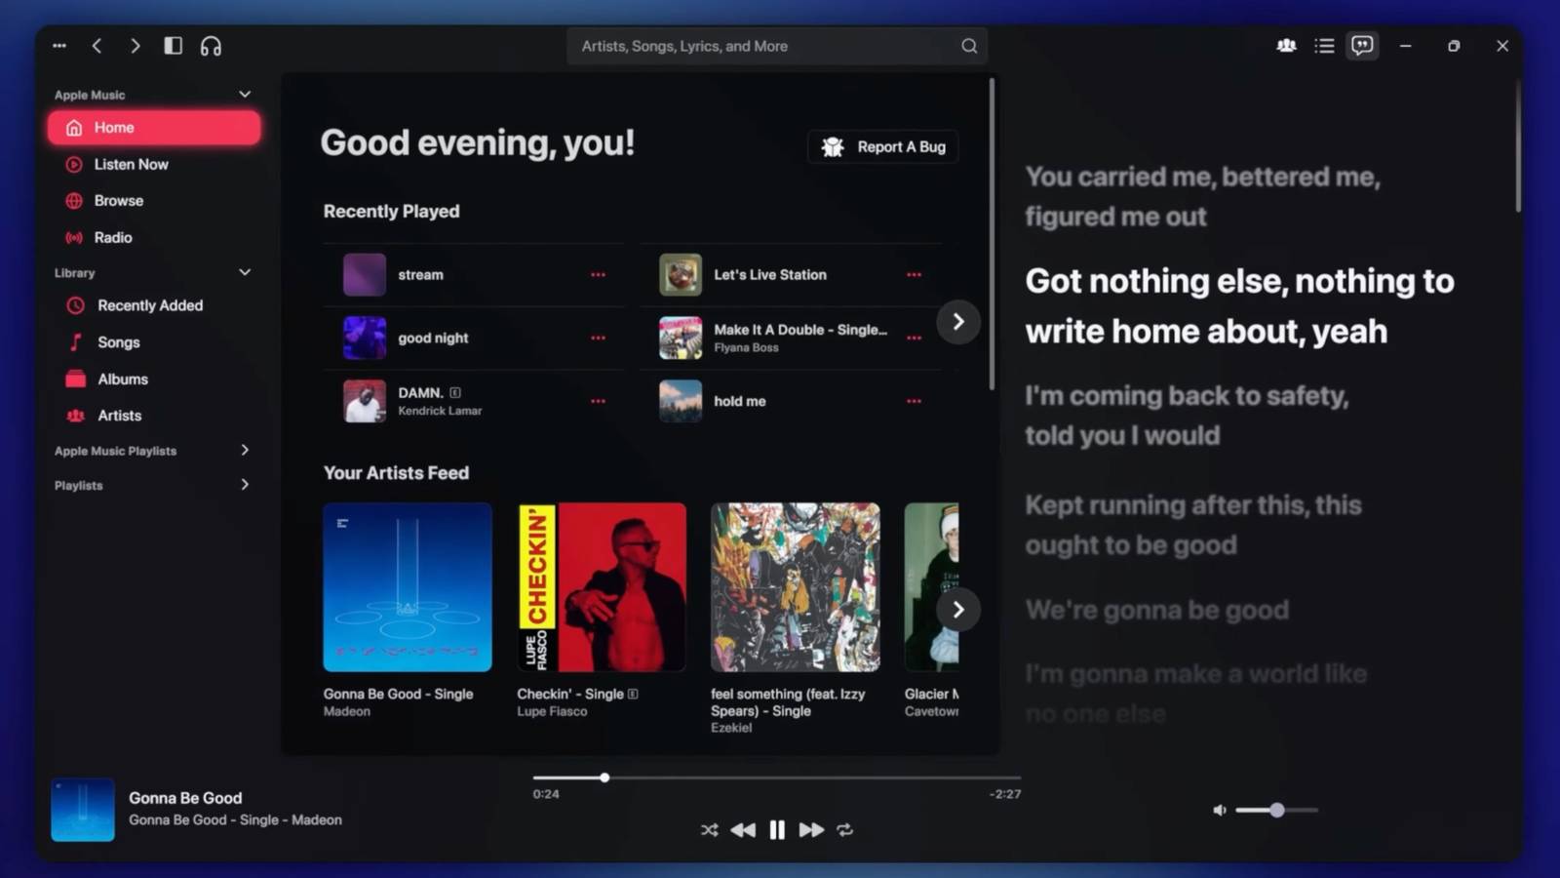Focus the Artists, Songs, Lyrics search field
Screen dimensions: 1560x878
[x=777, y=46]
